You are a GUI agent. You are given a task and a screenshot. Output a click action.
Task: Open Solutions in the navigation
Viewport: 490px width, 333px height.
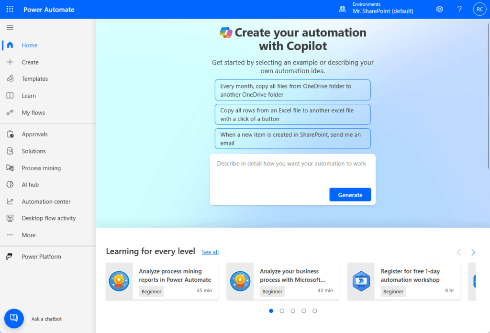(x=34, y=151)
